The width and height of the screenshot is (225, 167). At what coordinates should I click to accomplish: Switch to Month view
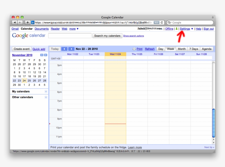(182, 49)
